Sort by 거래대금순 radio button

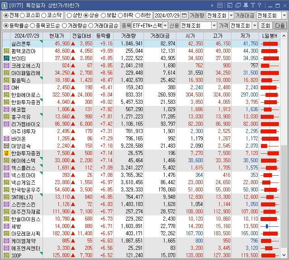tap(91, 26)
